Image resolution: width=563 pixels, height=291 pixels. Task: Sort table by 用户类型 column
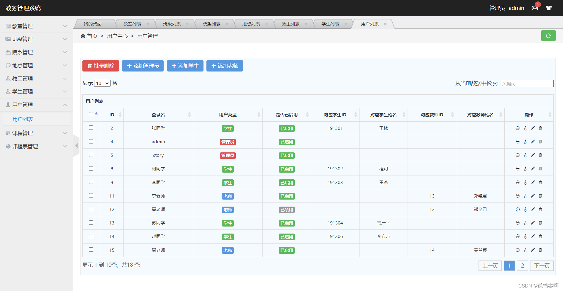click(x=228, y=115)
